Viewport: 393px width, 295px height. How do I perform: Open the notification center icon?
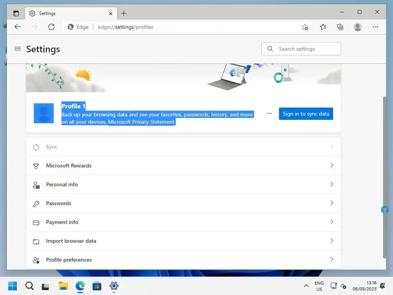tap(383, 286)
